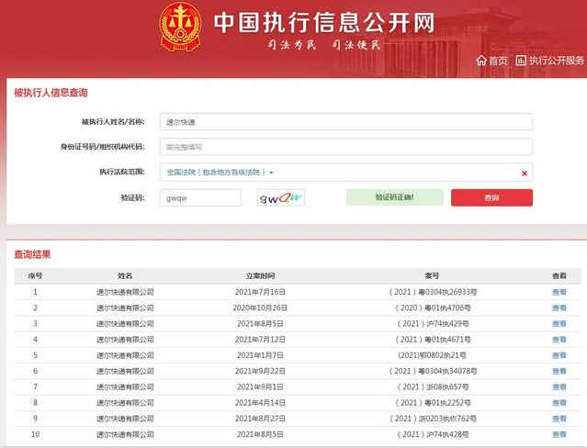
Task: Select case number text （2021）沪74执429号
Action: click(x=434, y=323)
